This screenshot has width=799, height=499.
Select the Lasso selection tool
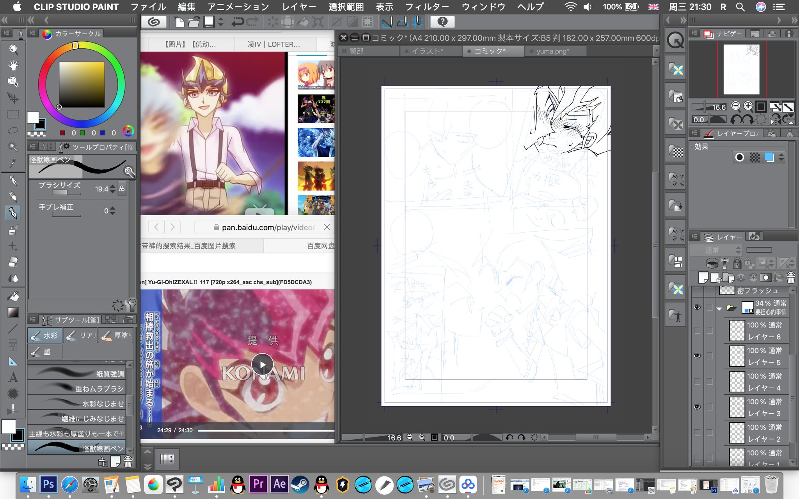pyautogui.click(x=13, y=130)
